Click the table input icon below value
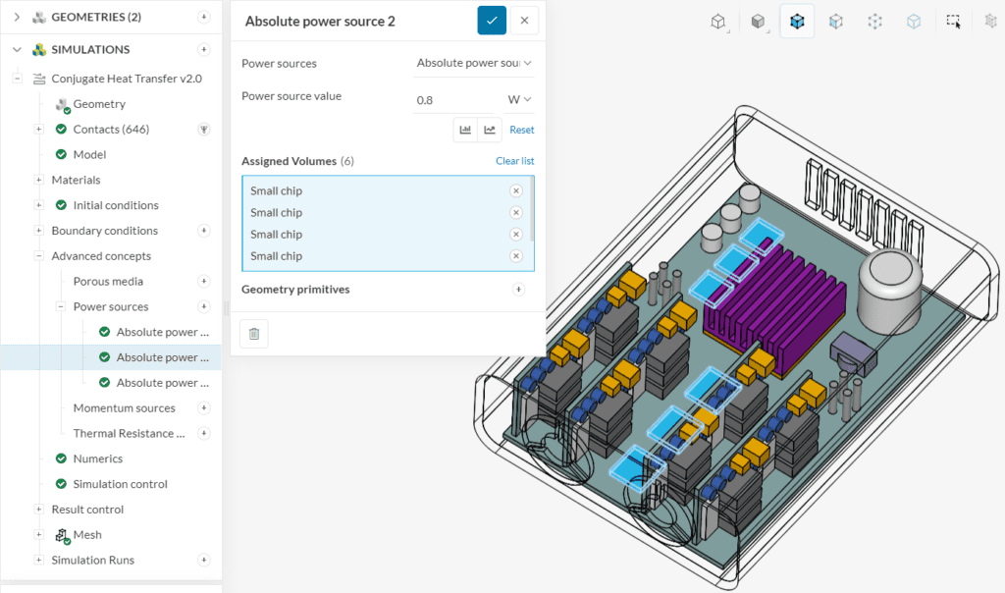Screen dimensions: 1005x593 (x=465, y=130)
